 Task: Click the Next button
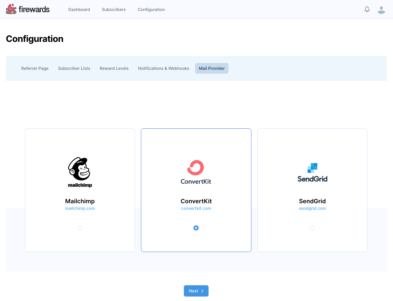click(x=196, y=291)
